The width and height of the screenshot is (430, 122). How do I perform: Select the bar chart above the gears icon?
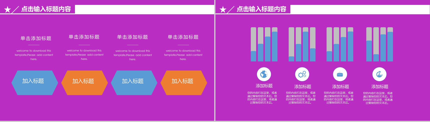[x=302, y=44]
